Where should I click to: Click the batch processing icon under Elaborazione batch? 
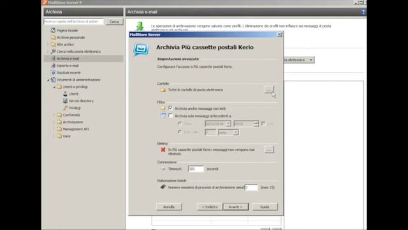click(163, 187)
